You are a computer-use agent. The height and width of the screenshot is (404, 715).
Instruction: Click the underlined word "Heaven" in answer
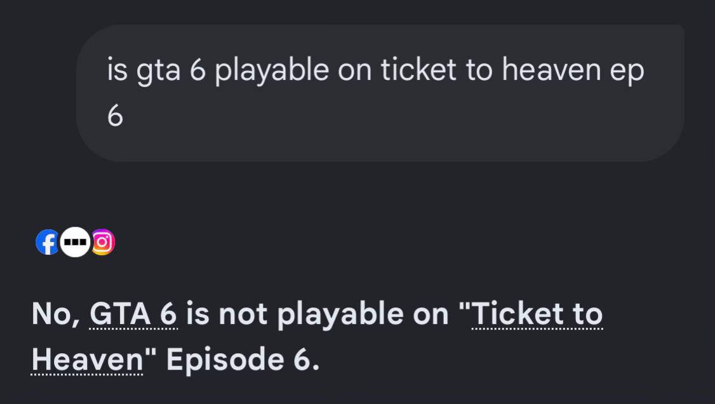click(87, 360)
